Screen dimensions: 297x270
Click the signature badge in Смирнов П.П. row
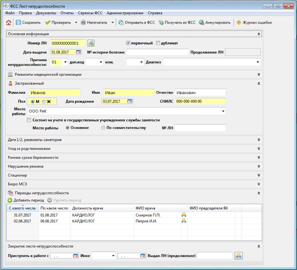[184, 215]
